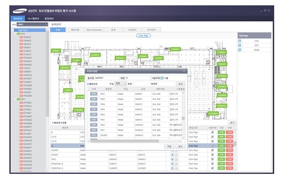286x180 pixels.
Task: Toggle the Metal PipeType checkbox
Action: (x=239, y=50)
